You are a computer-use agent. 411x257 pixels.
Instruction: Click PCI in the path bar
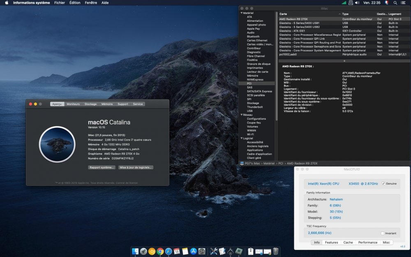[280, 163]
